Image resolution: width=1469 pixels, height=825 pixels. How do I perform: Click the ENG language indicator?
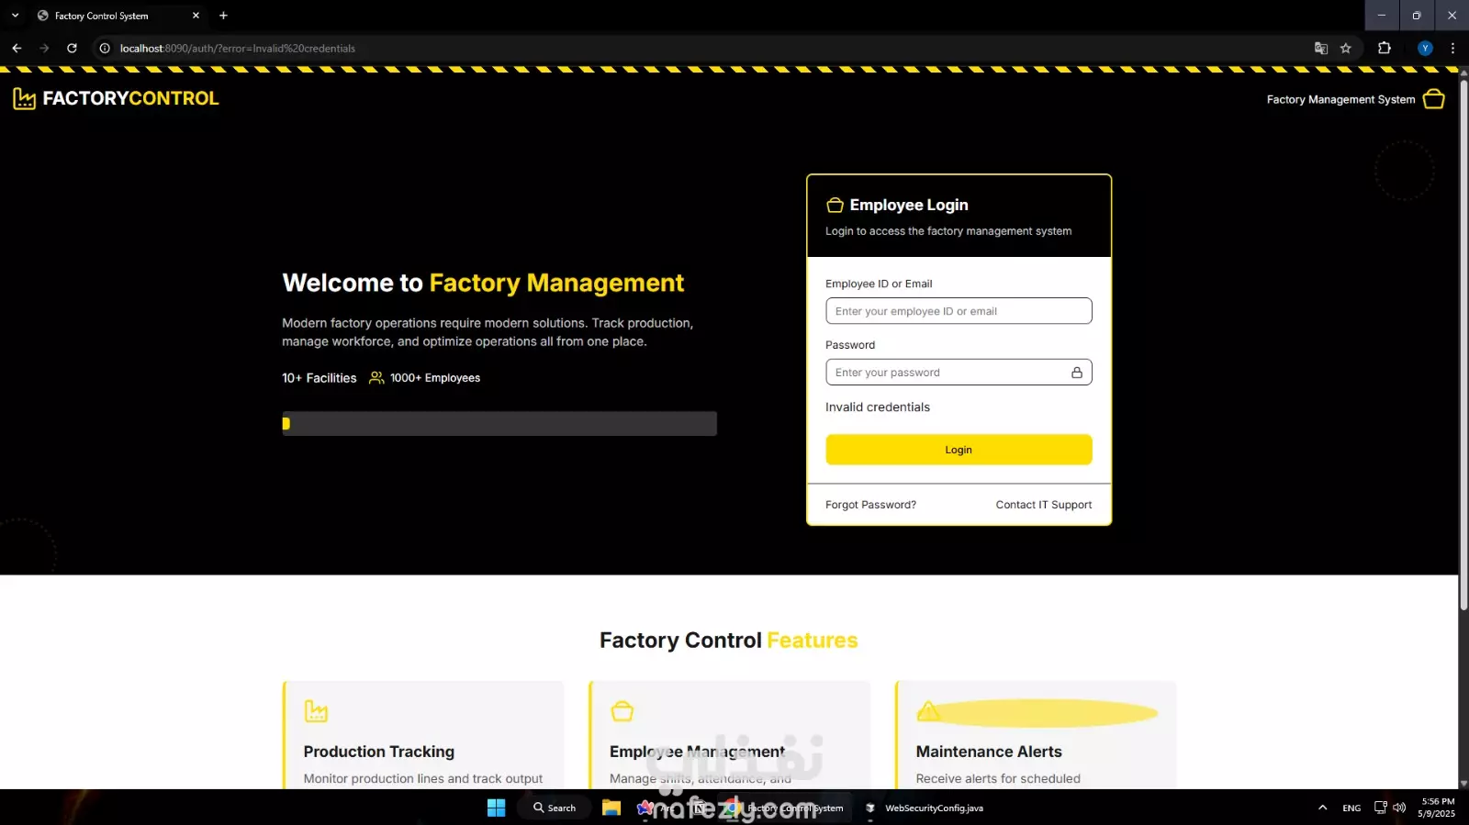tap(1351, 808)
